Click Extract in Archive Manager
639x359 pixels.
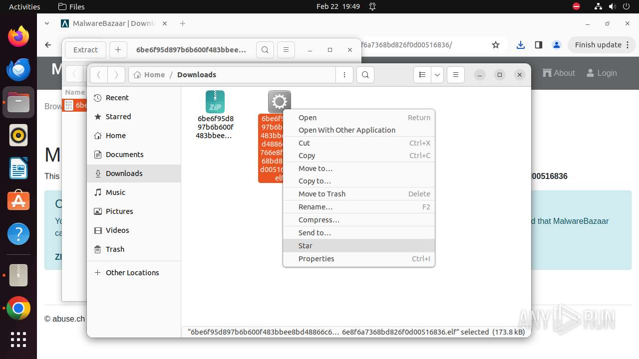click(x=85, y=50)
